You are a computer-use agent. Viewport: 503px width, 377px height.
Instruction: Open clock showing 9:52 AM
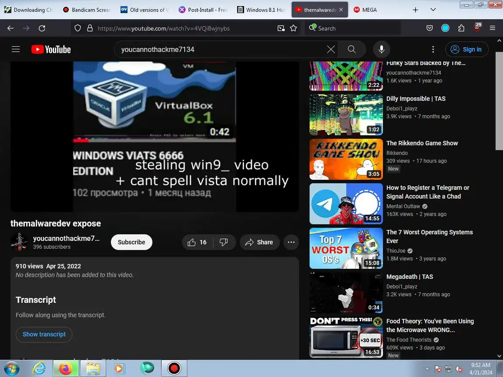pyautogui.click(x=481, y=369)
